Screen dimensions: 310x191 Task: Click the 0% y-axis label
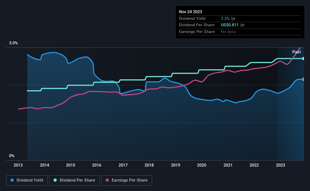point(12,156)
